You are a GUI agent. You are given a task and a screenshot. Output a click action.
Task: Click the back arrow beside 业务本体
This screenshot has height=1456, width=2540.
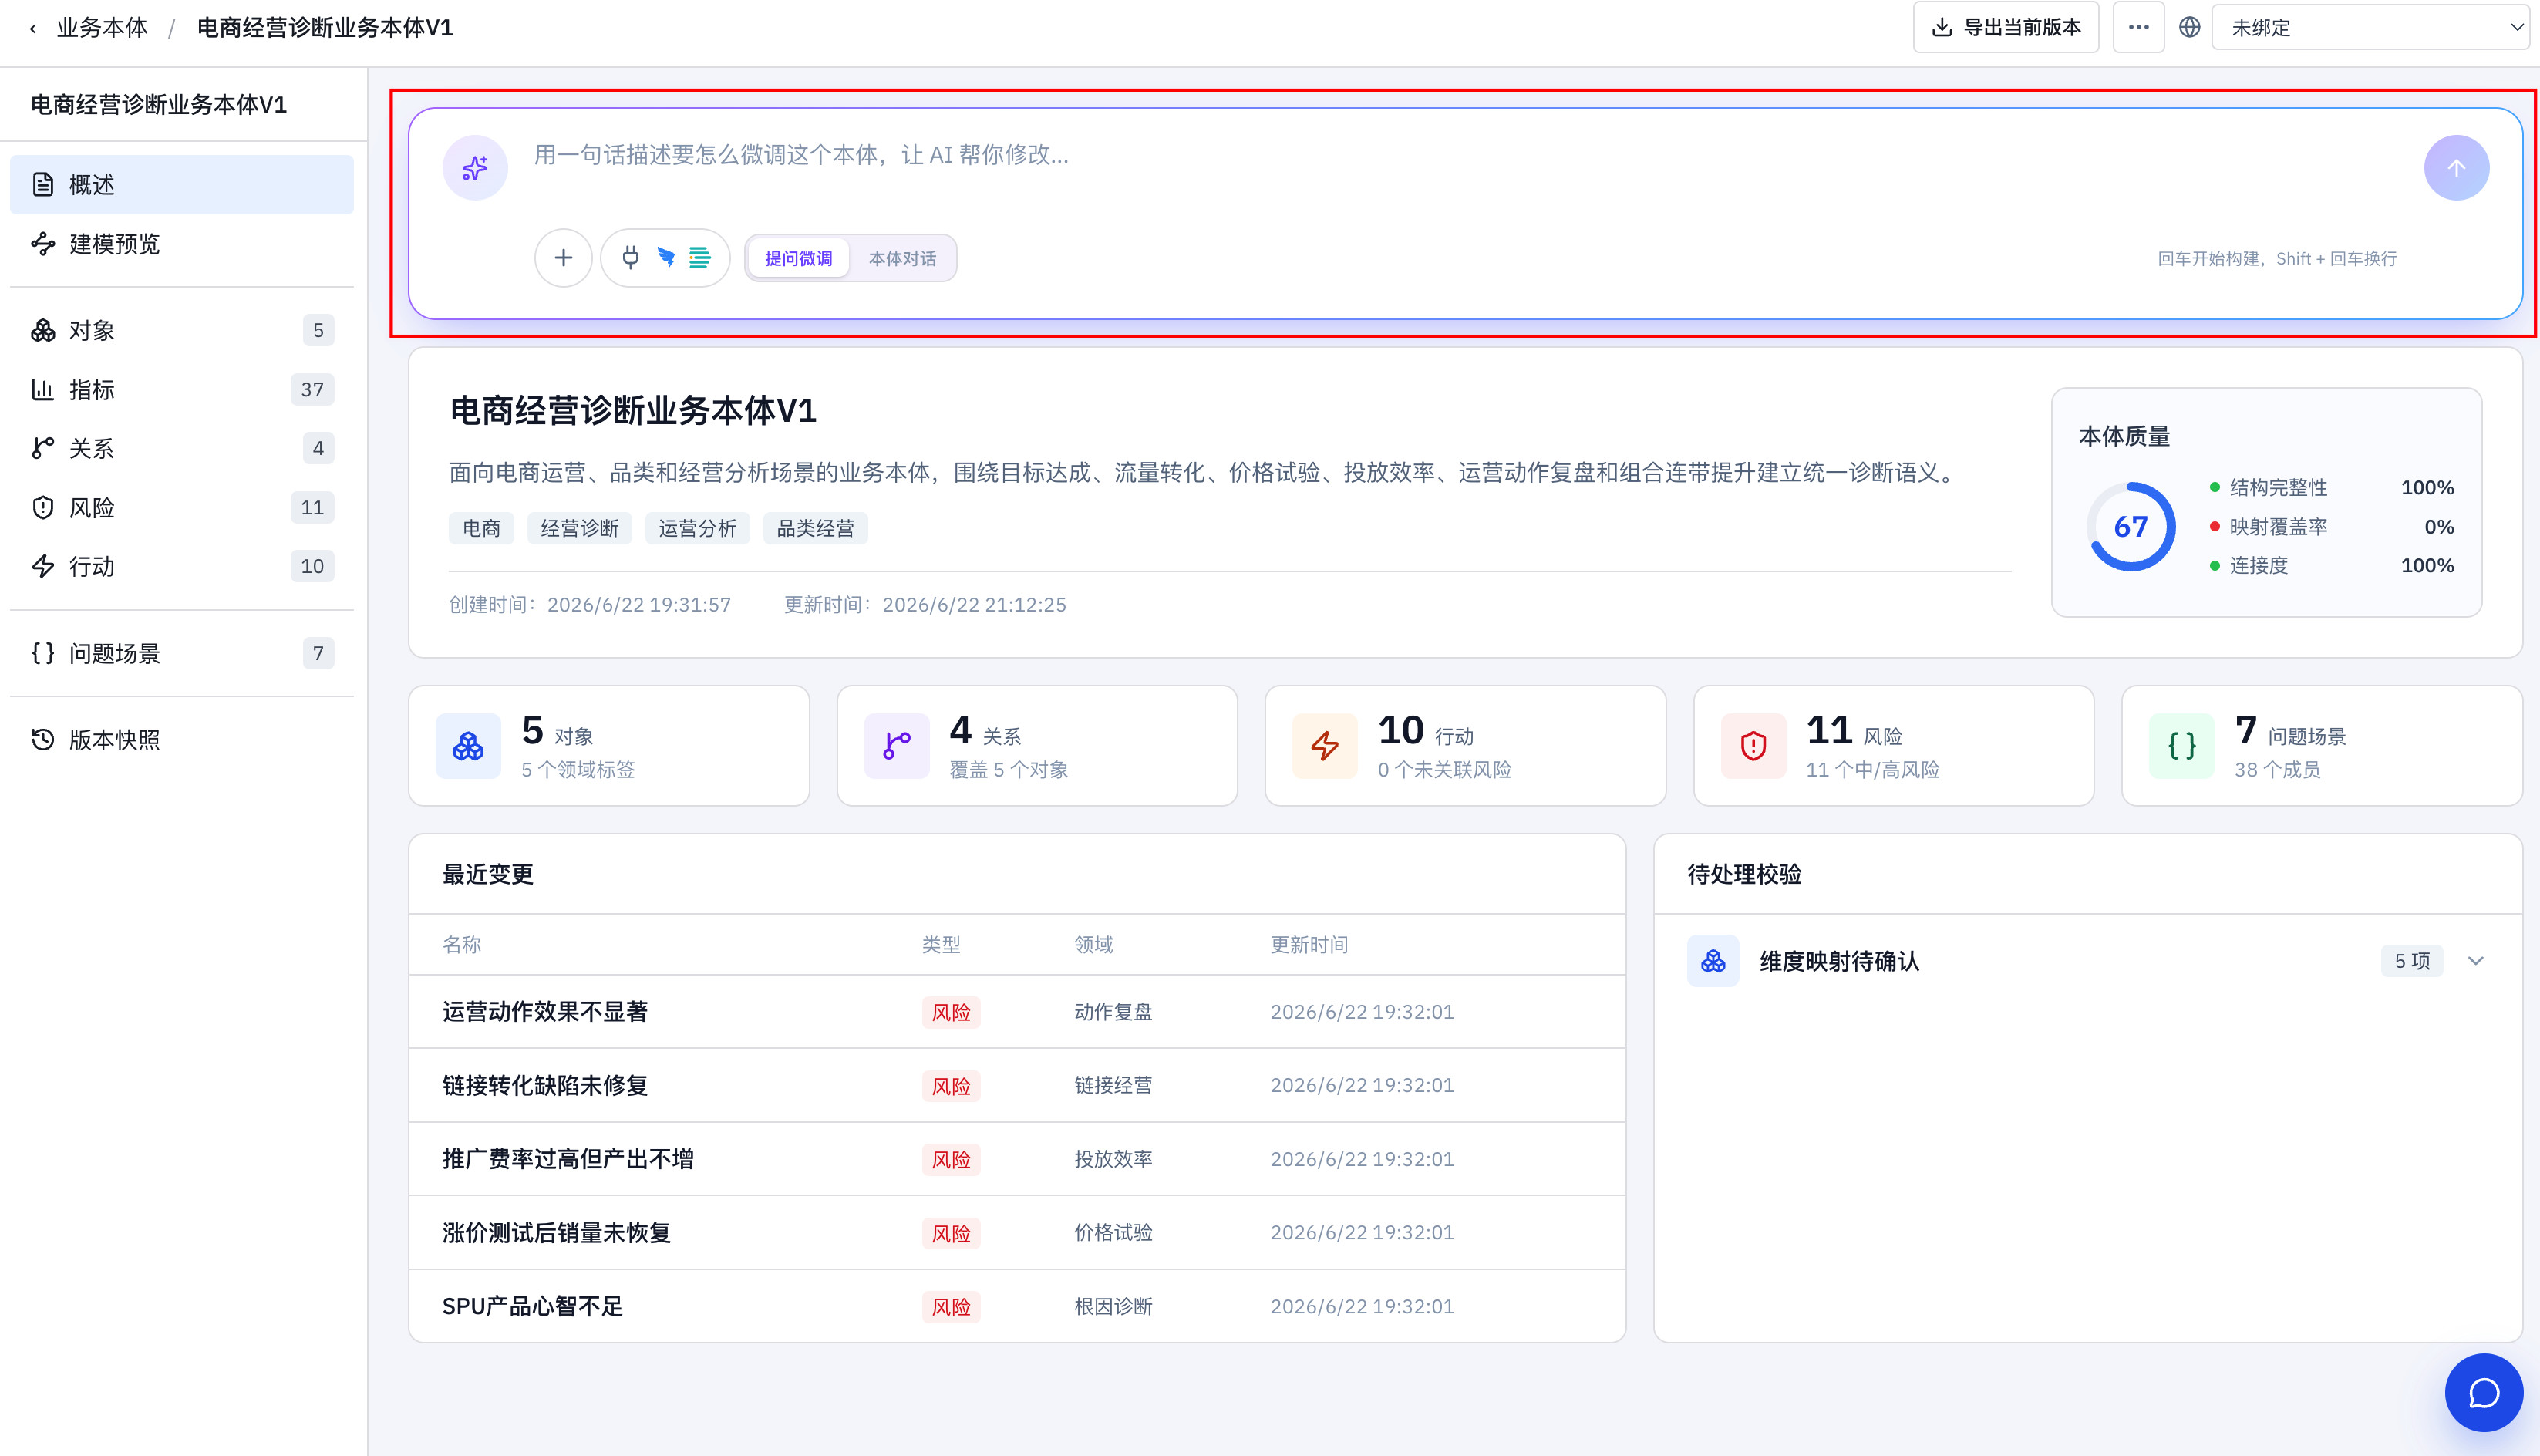tap(33, 28)
